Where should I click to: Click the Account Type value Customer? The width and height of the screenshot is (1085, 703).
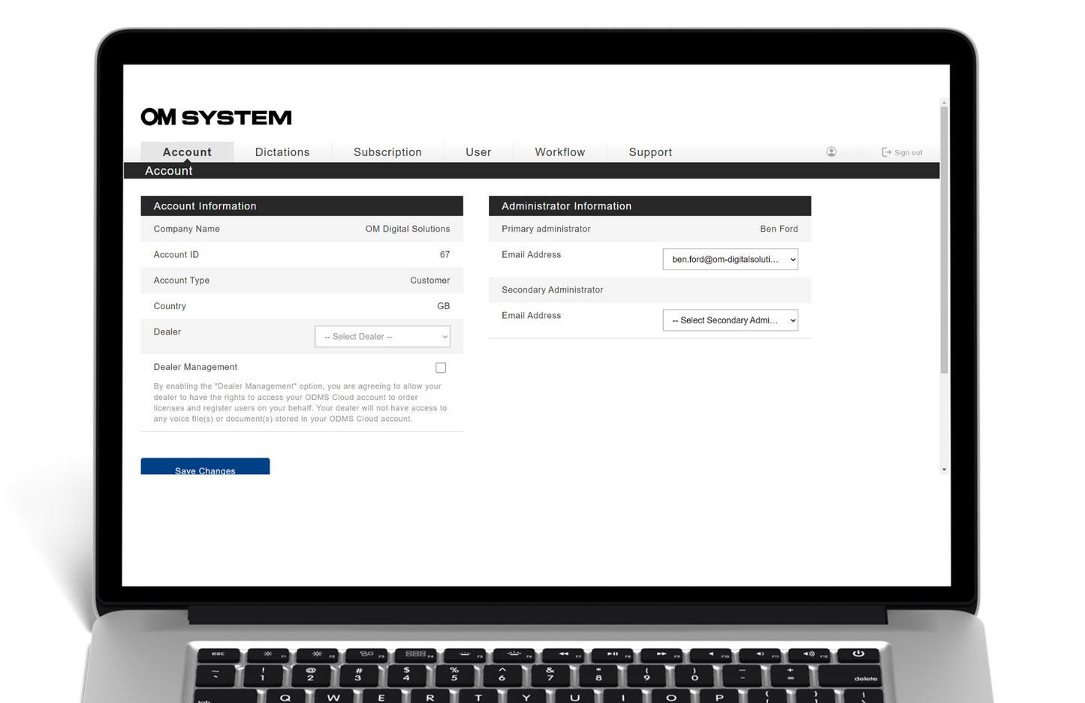429,280
